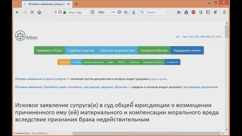This screenshot has width=242, height=136.
Task: Open Нотариусы Москвы menu item
Action: coord(154,50)
